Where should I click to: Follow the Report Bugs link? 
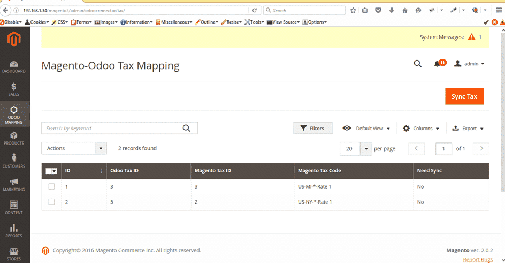478,259
